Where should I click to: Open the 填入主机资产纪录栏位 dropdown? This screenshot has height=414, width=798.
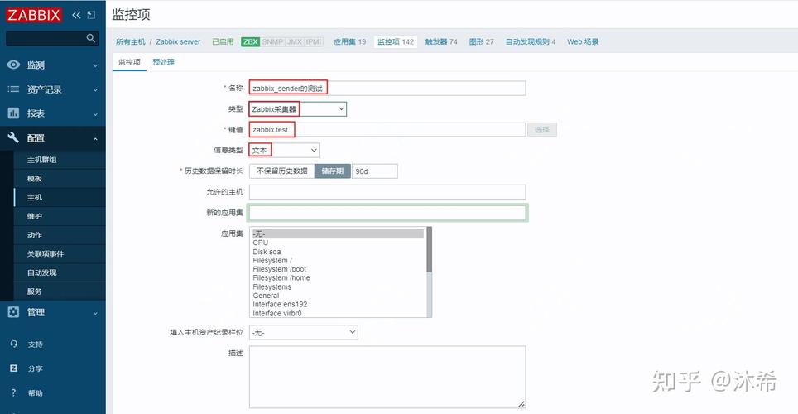pos(303,333)
